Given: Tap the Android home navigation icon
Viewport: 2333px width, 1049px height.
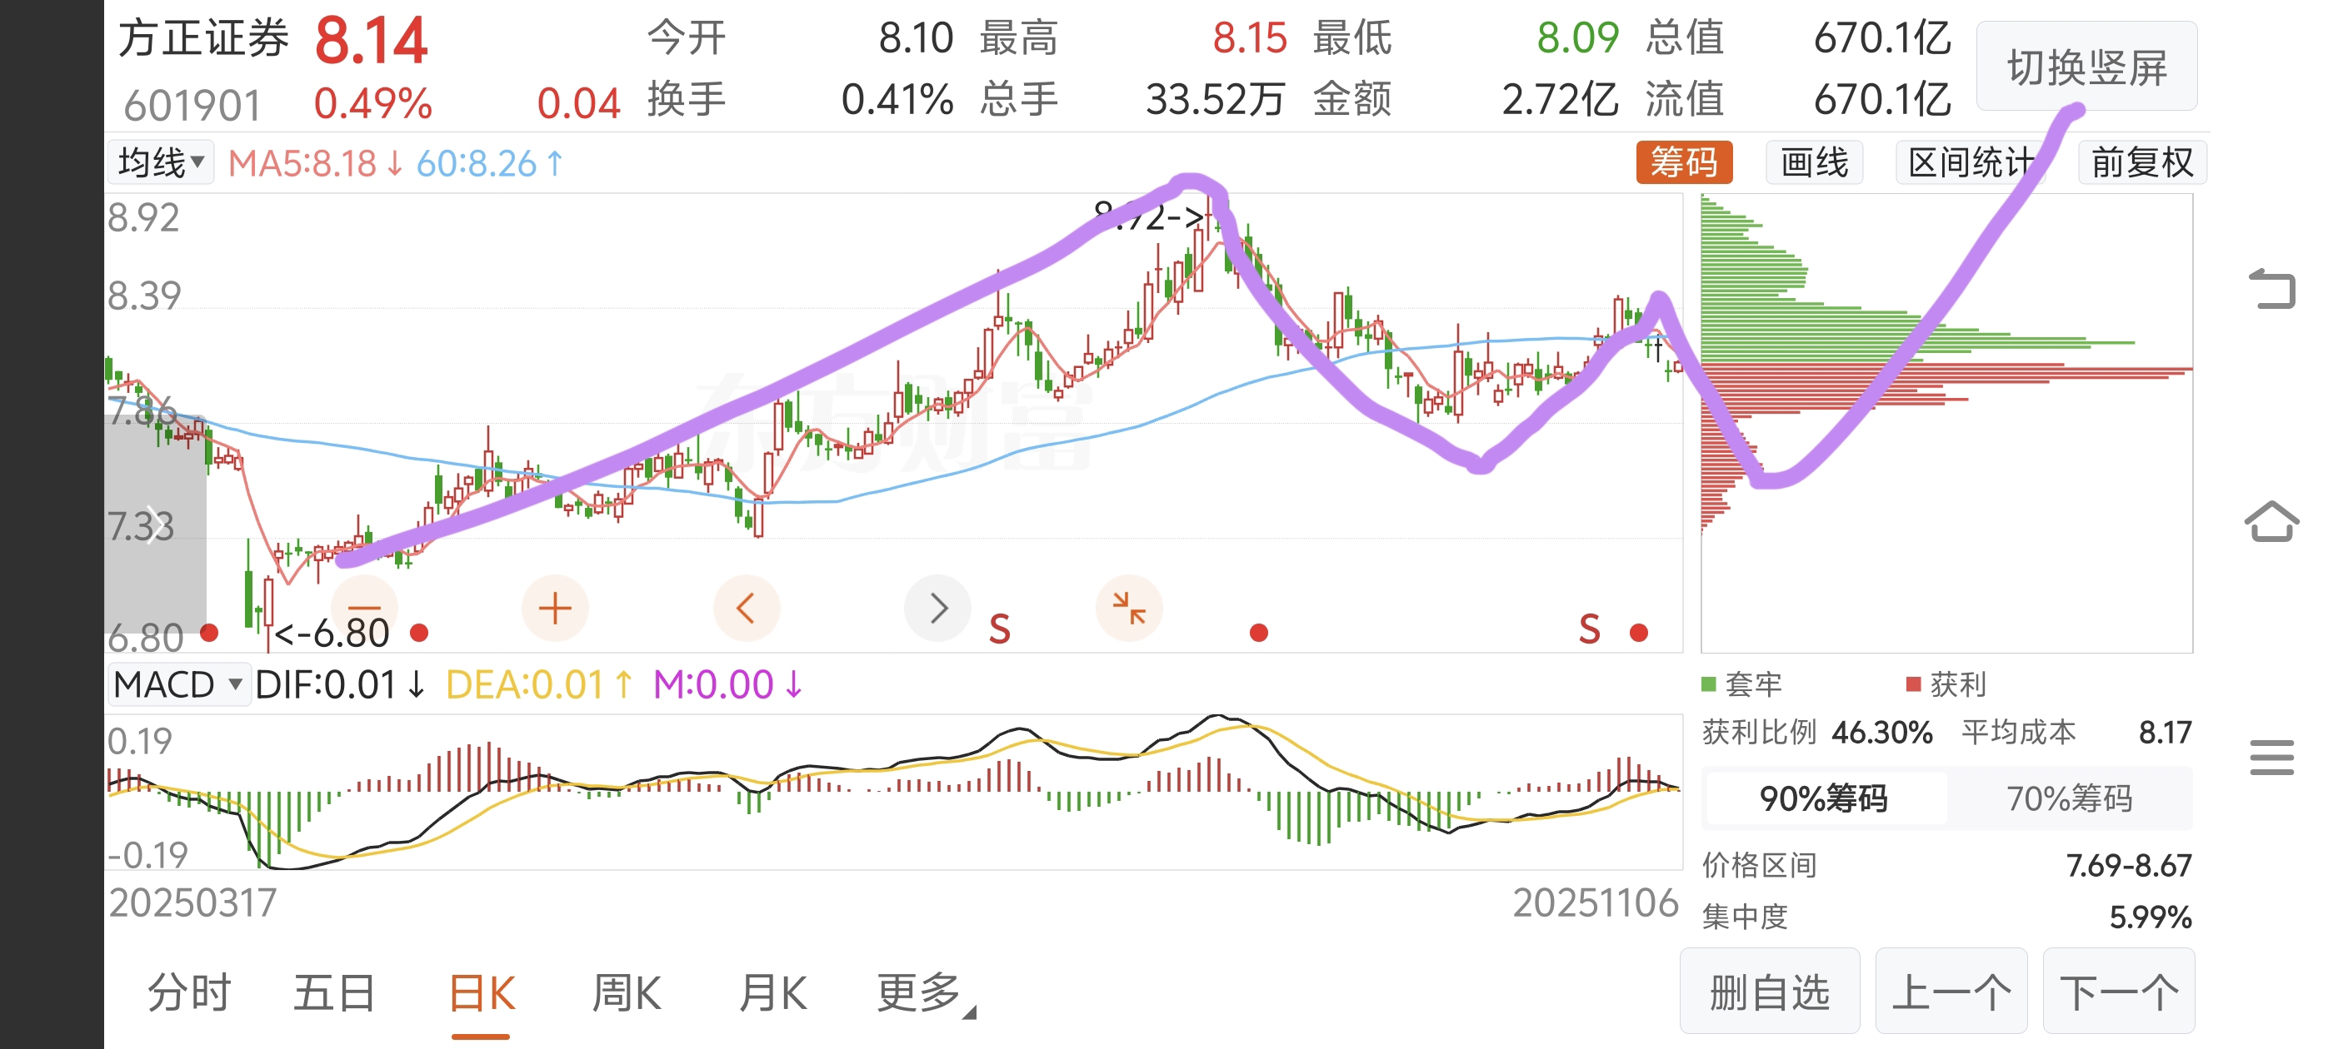Looking at the screenshot, I should pyautogui.click(x=2271, y=522).
